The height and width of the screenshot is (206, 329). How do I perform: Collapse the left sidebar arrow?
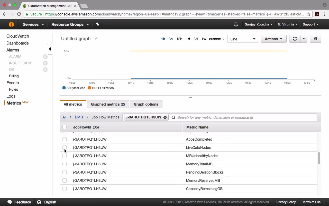[x=50, y=49]
